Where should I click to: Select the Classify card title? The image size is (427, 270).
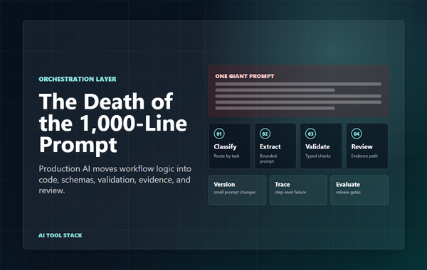[x=225, y=147]
